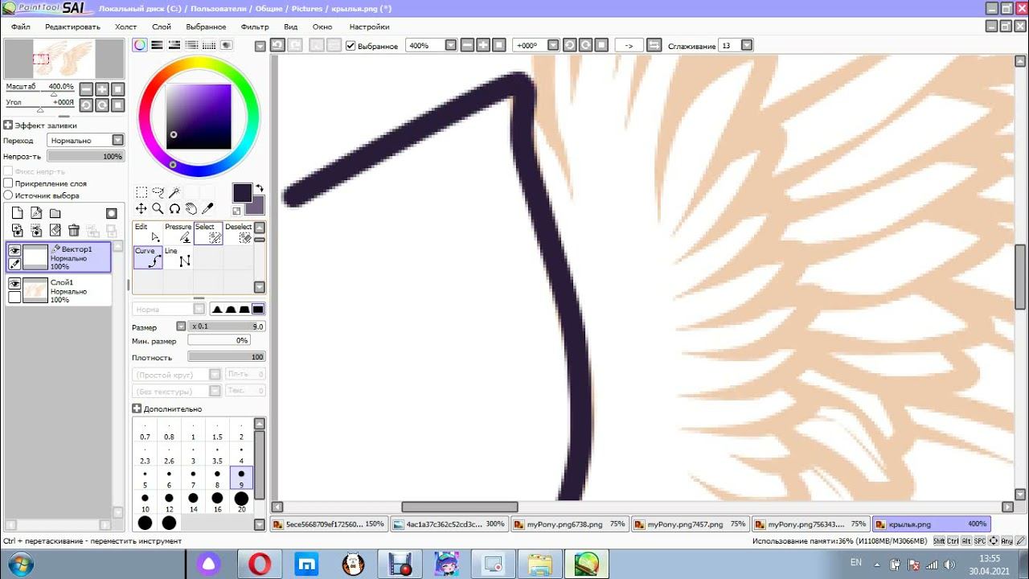Zoom in with toolbar plus button
Image resolution: width=1029 pixels, height=579 pixels.
pyautogui.click(x=484, y=46)
